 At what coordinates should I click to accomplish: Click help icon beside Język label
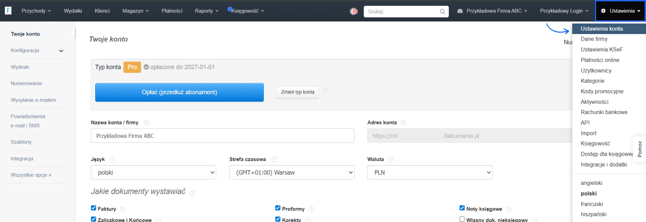click(x=112, y=159)
